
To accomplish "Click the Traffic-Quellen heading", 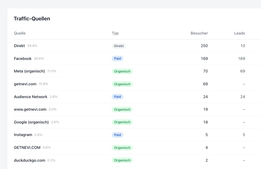I will tap(32, 19).
